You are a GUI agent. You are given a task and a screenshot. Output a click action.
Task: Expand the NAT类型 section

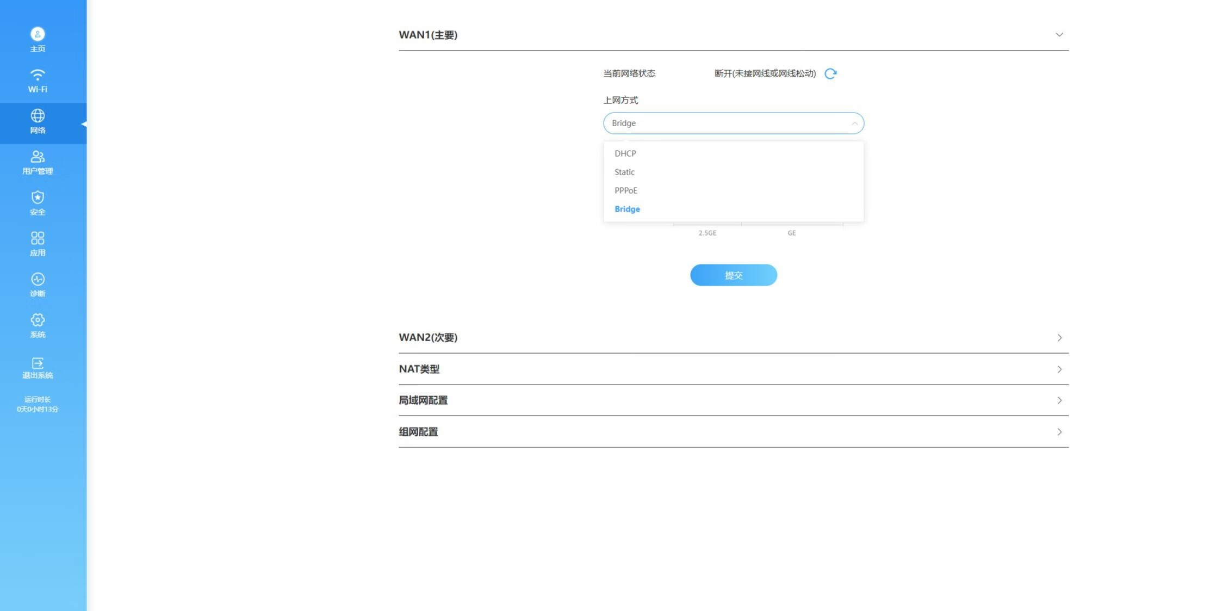point(1059,369)
